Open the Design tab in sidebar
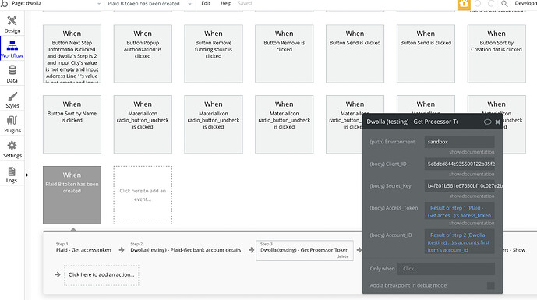 tap(12, 24)
